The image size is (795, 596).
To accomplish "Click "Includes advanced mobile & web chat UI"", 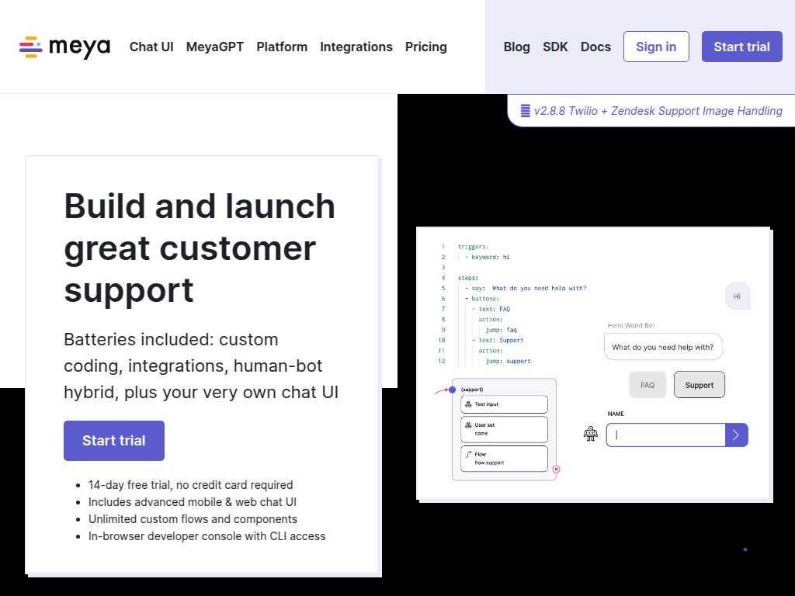I will [193, 502].
